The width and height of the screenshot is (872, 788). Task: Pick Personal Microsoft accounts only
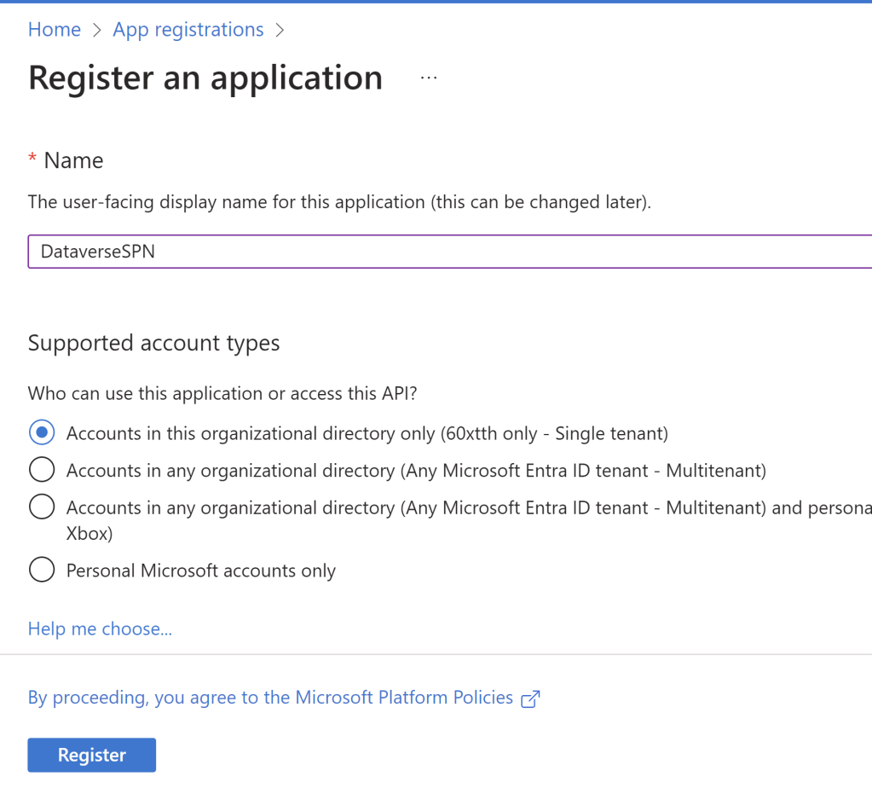click(42, 570)
